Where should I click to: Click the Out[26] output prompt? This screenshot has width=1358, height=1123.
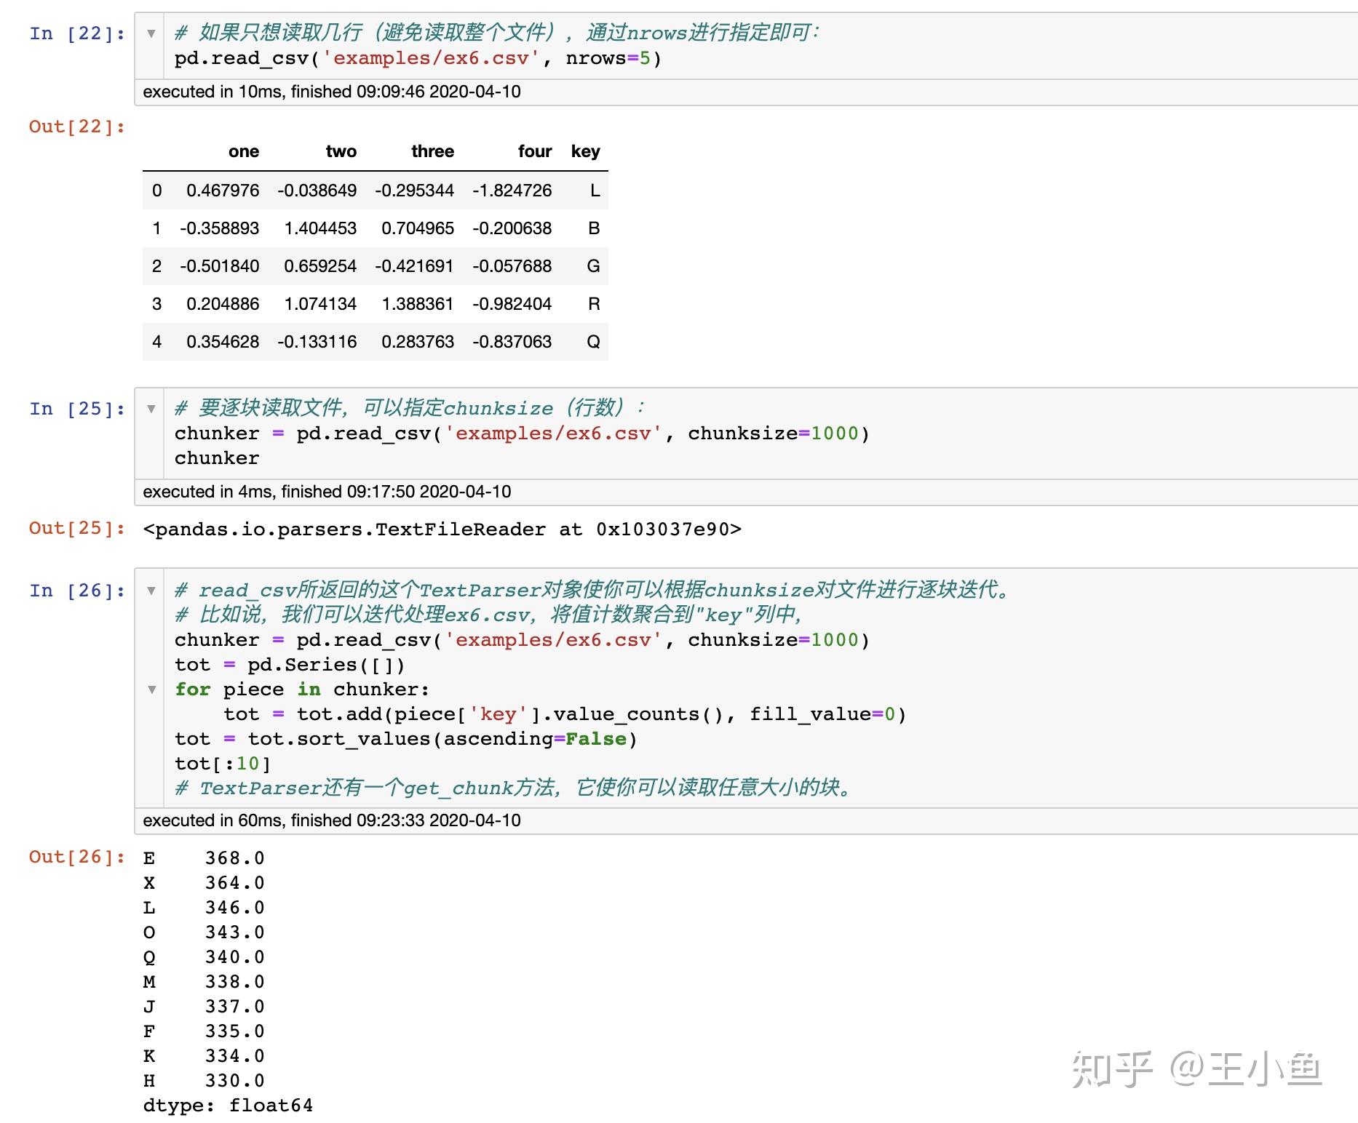tap(77, 857)
